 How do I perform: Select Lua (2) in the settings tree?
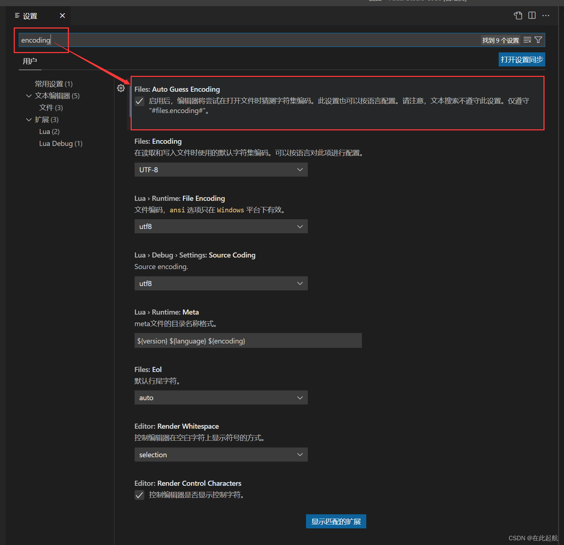(x=49, y=131)
